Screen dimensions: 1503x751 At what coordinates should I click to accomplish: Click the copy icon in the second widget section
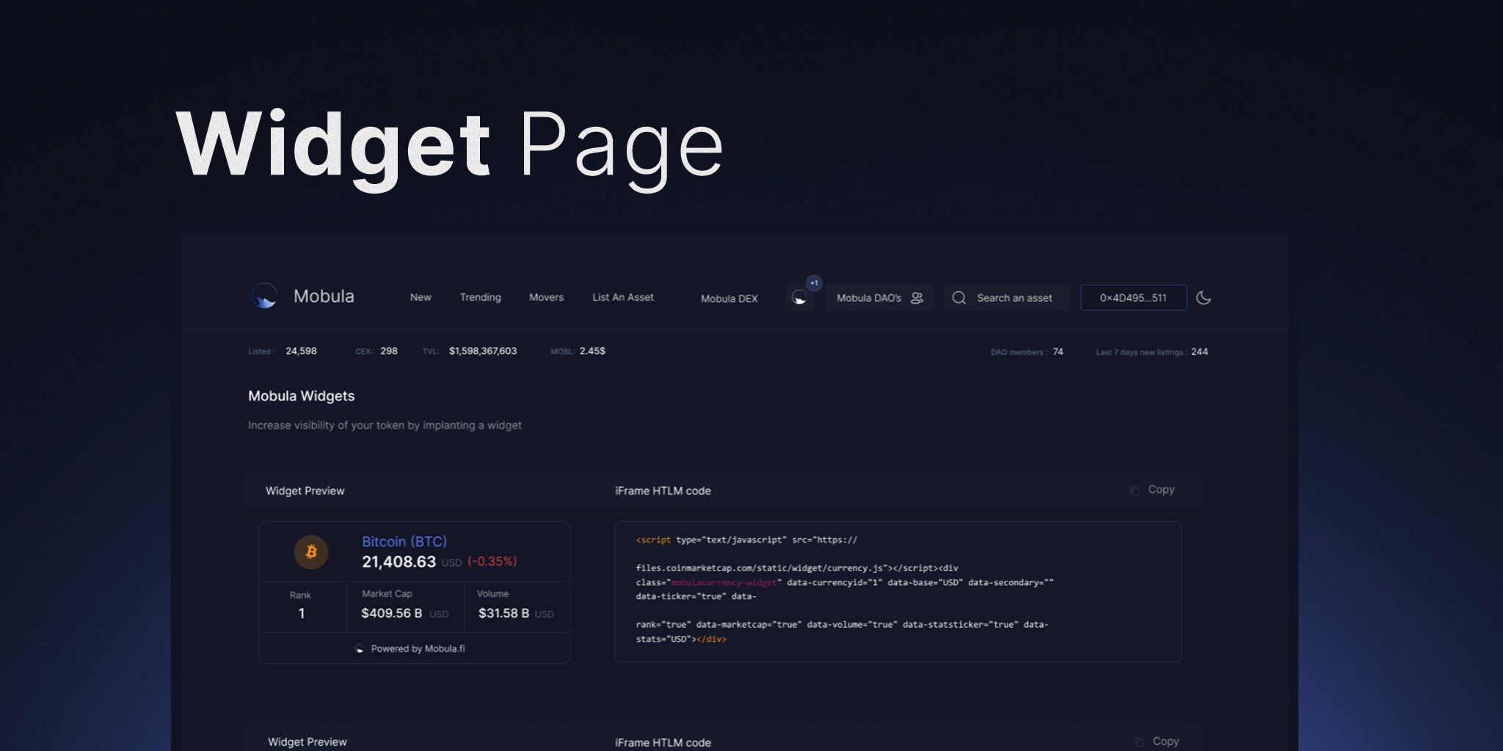coord(1140,741)
